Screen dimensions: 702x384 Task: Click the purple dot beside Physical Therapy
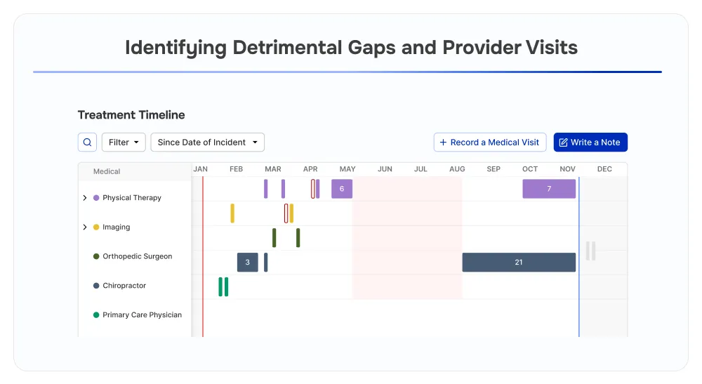coord(96,198)
